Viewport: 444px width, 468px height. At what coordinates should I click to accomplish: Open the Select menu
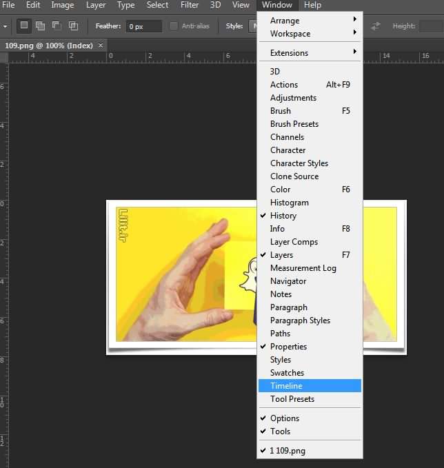click(157, 5)
